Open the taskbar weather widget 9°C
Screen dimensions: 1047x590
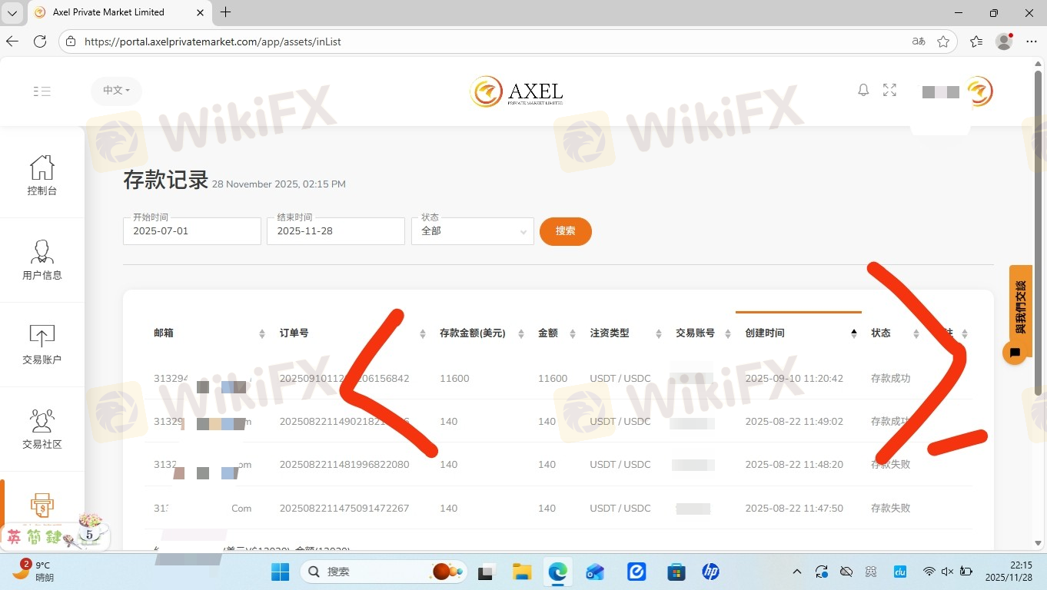point(32,572)
